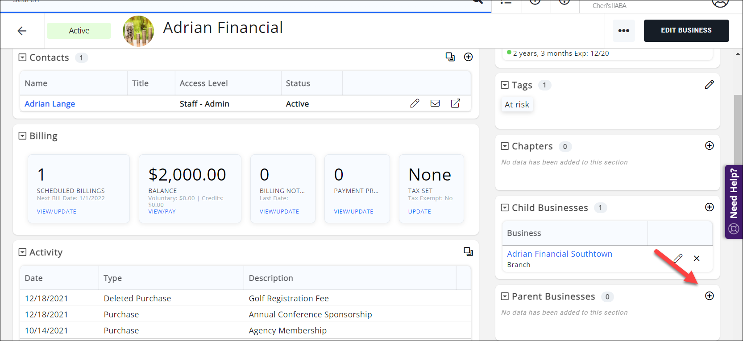Viewport: 743px width, 341px height.
Task: Add a Chapter using plus icon
Action: tap(709, 146)
